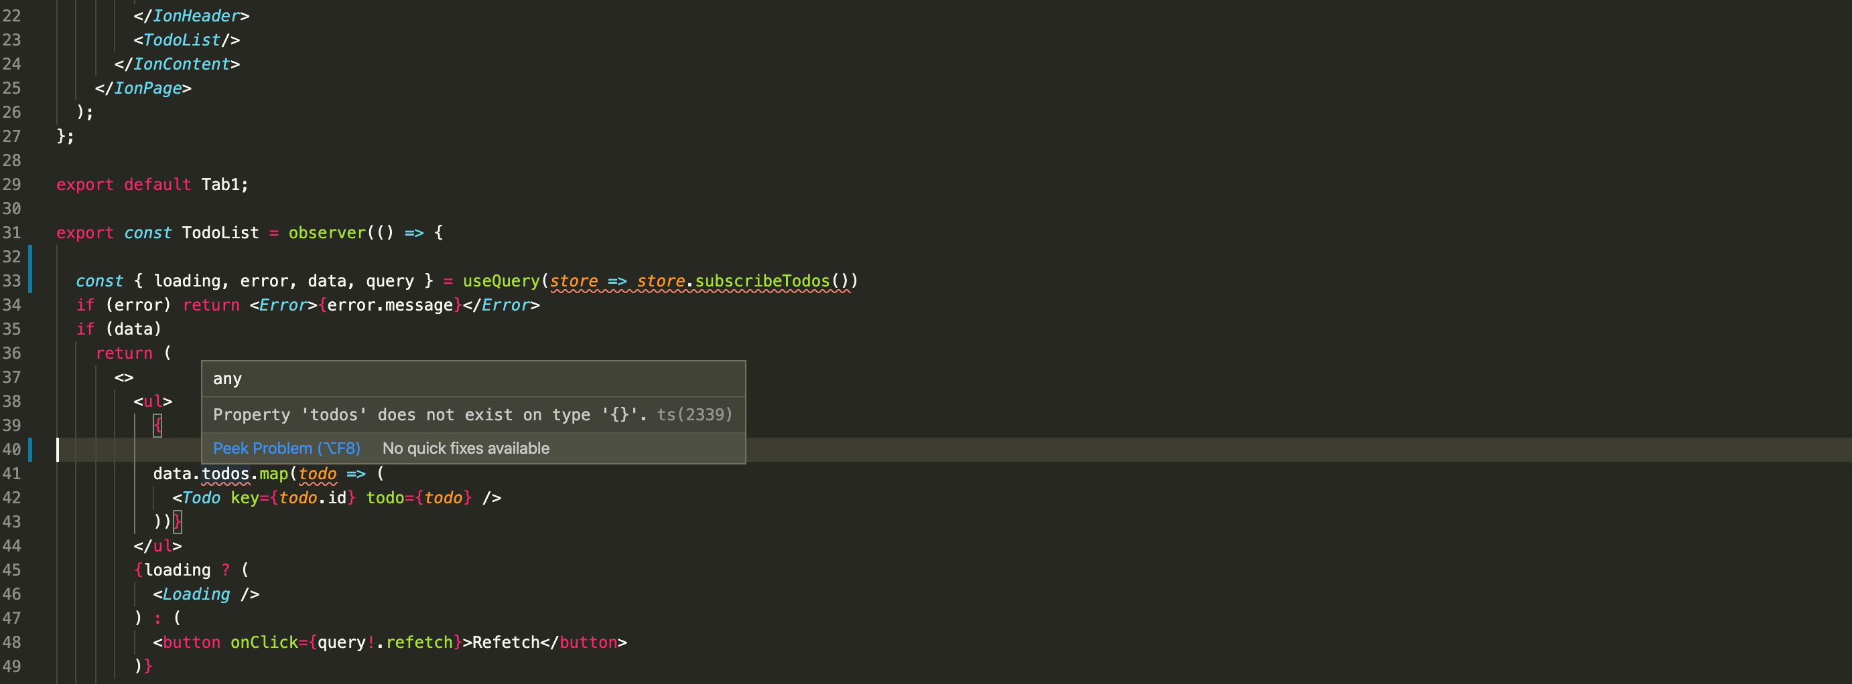The width and height of the screenshot is (1852, 684).
Task: Click the error message 'Property todos does not exist'
Action: 430,414
